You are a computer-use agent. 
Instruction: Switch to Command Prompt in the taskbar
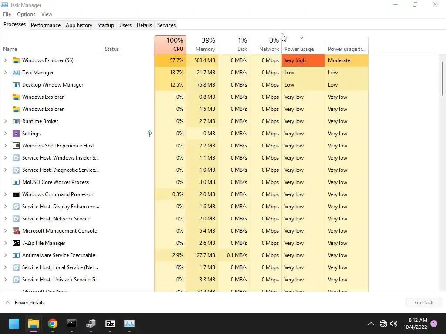coord(72,324)
